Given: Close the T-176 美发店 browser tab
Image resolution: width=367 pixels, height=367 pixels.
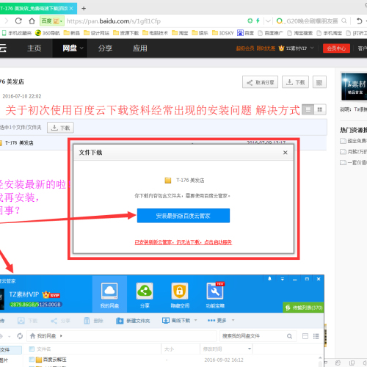Looking at the screenshot, I should tap(71, 8).
